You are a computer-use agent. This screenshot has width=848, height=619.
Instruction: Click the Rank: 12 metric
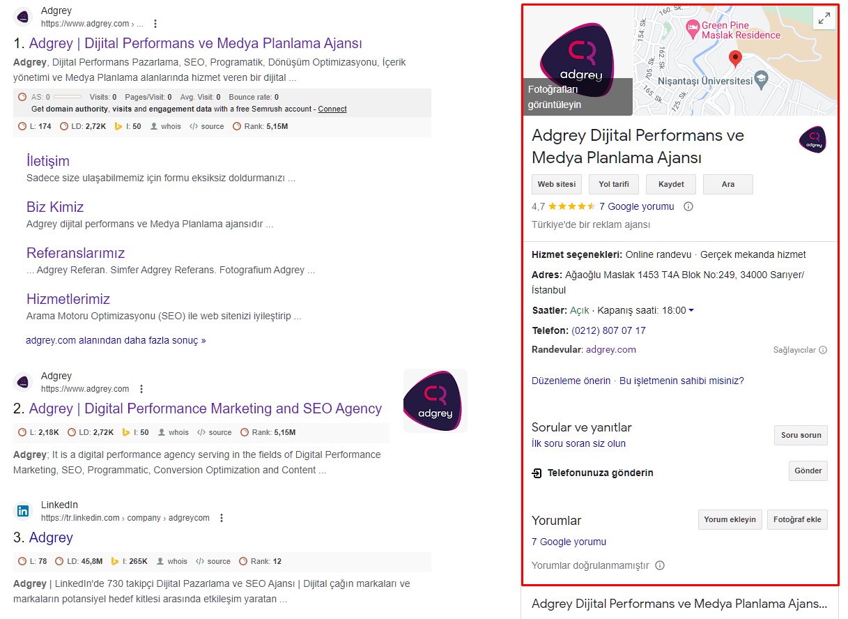[x=261, y=561]
